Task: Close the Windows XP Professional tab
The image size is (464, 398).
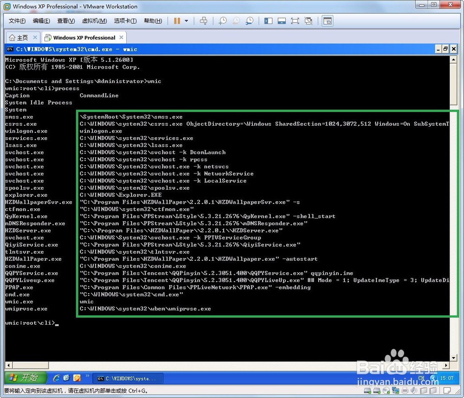Action: pyautogui.click(x=121, y=37)
